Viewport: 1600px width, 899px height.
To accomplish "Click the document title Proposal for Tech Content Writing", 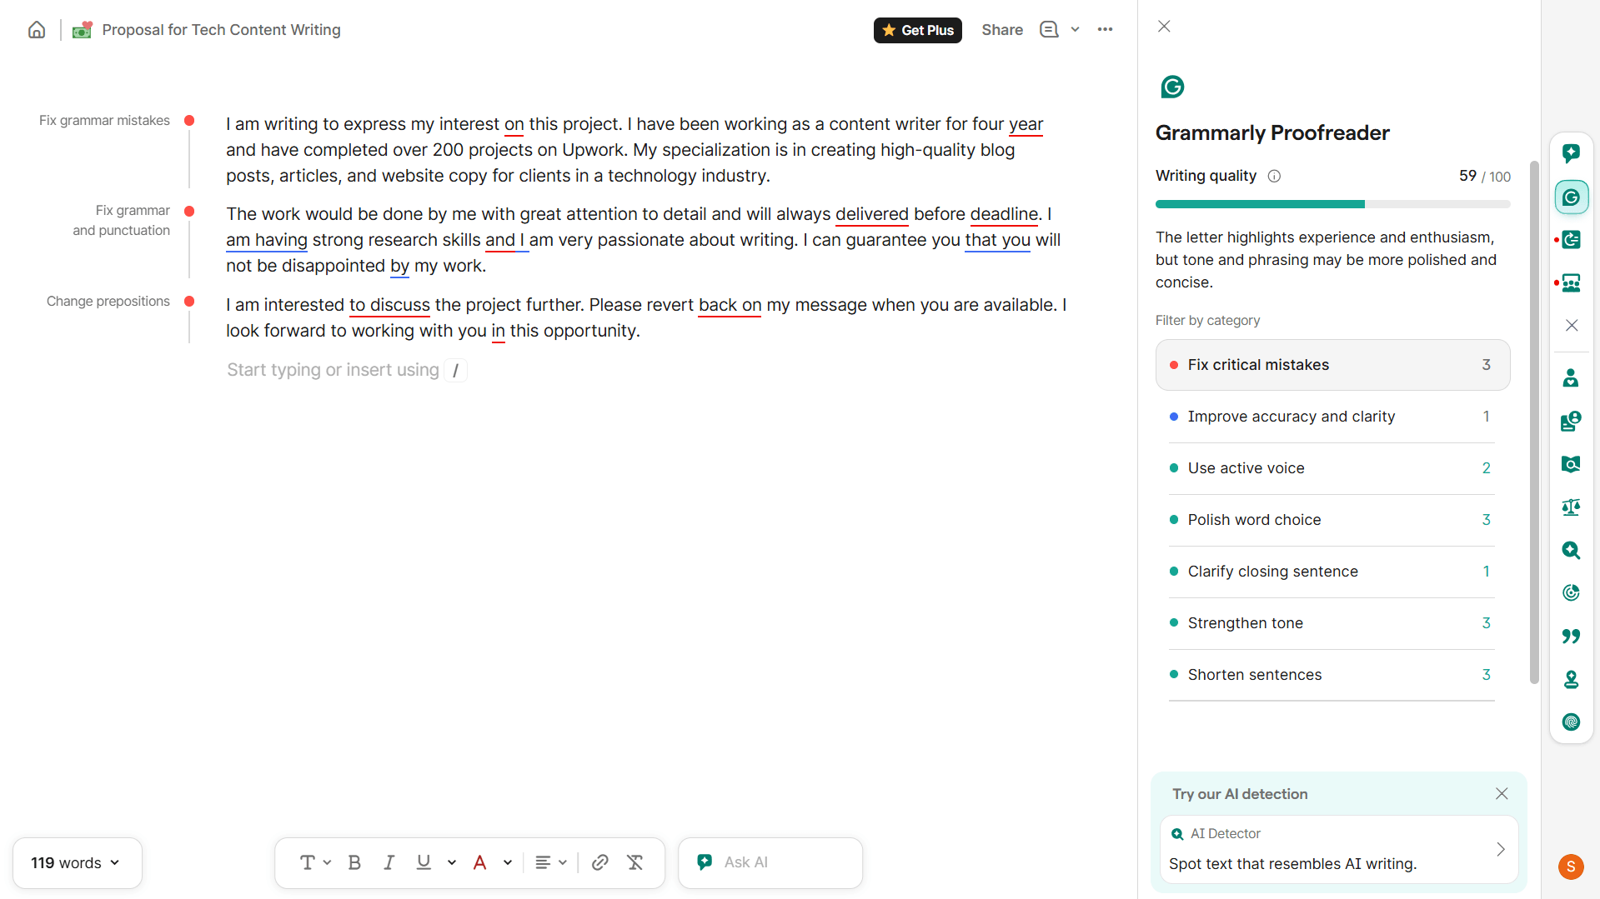I will (221, 30).
